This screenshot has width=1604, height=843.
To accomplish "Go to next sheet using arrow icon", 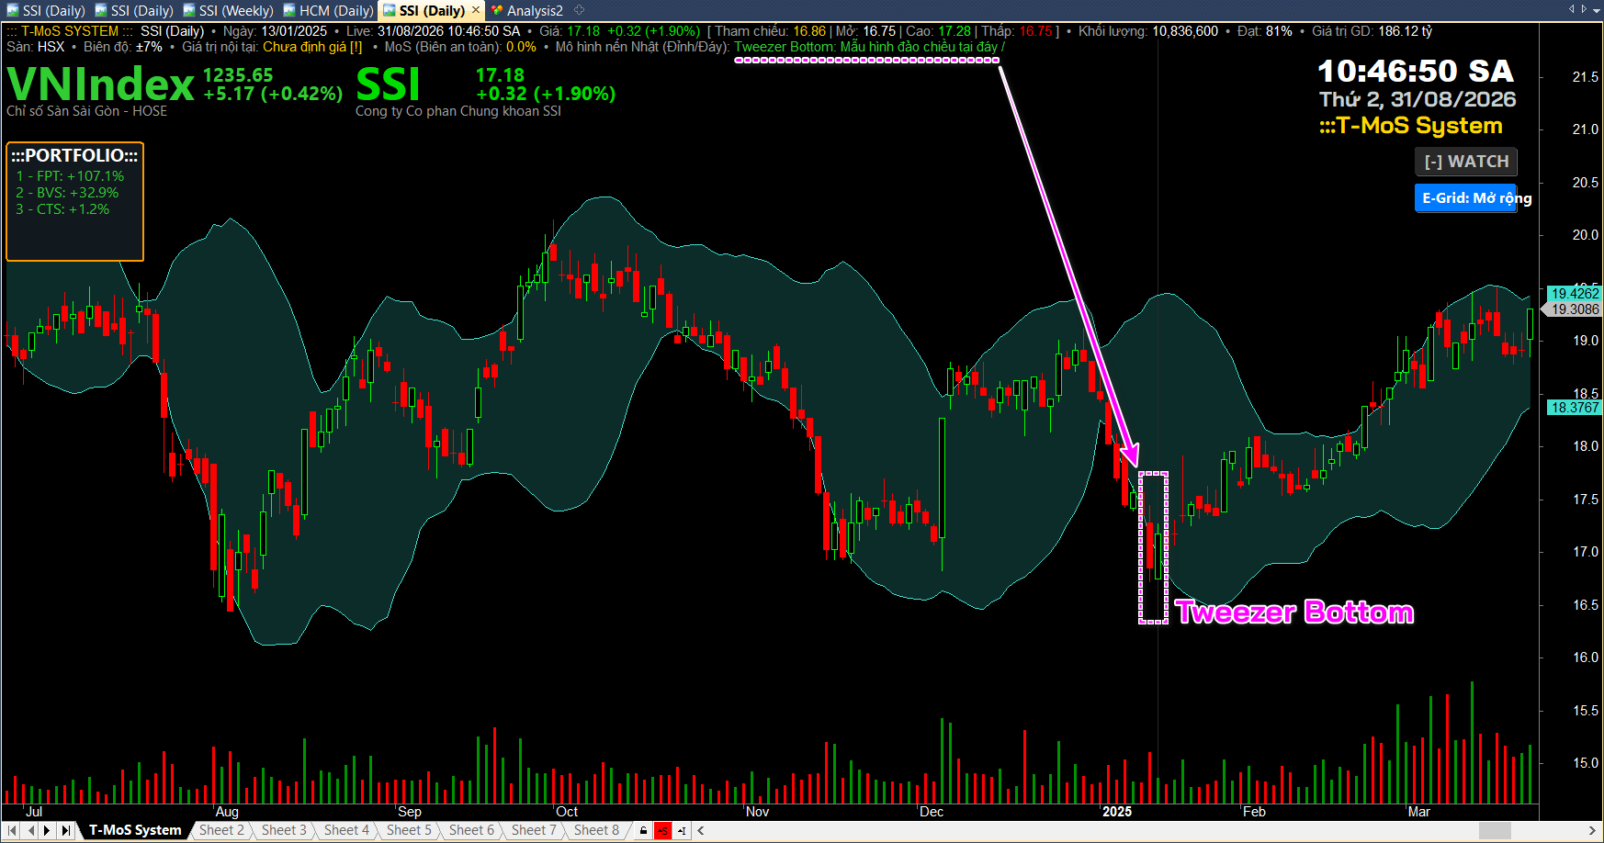I will coord(48,830).
